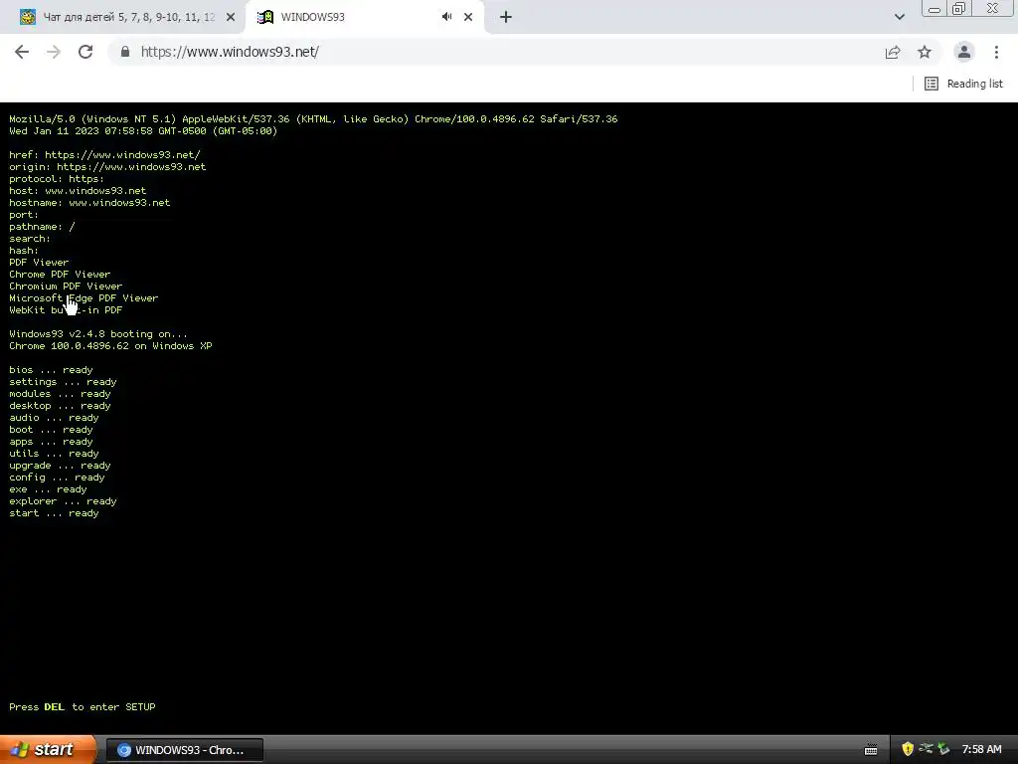Select WINDOWS93 - Chrome taskbar button
The width and height of the screenshot is (1018, 764).
(185, 750)
